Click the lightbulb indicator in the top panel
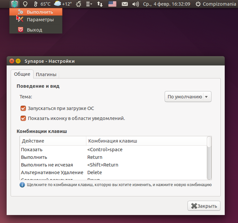Screen dimensions: 238x223 [x=25, y=4]
